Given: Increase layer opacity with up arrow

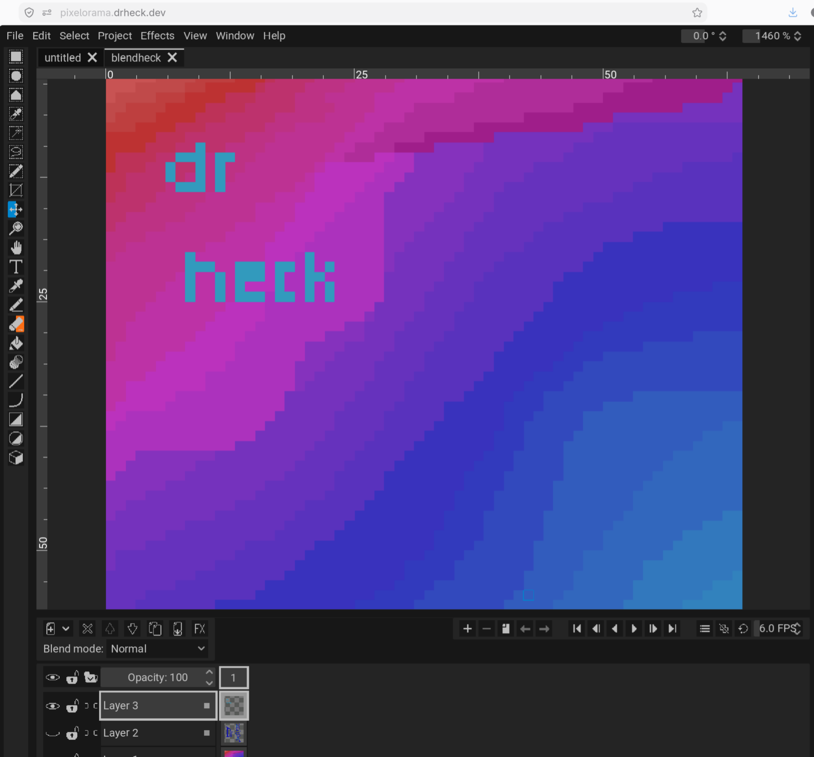Looking at the screenshot, I should pyautogui.click(x=209, y=672).
